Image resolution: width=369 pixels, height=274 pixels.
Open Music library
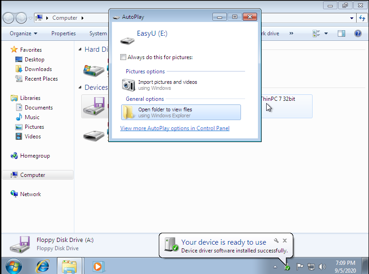pyautogui.click(x=32, y=117)
